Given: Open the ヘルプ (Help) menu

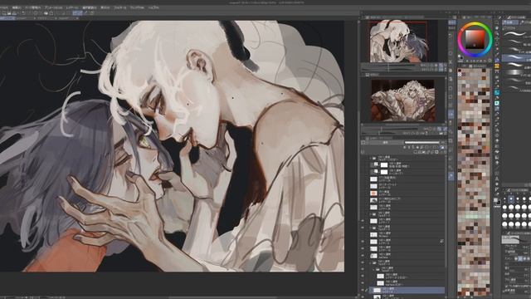Looking at the screenshot, I should [x=153, y=7].
